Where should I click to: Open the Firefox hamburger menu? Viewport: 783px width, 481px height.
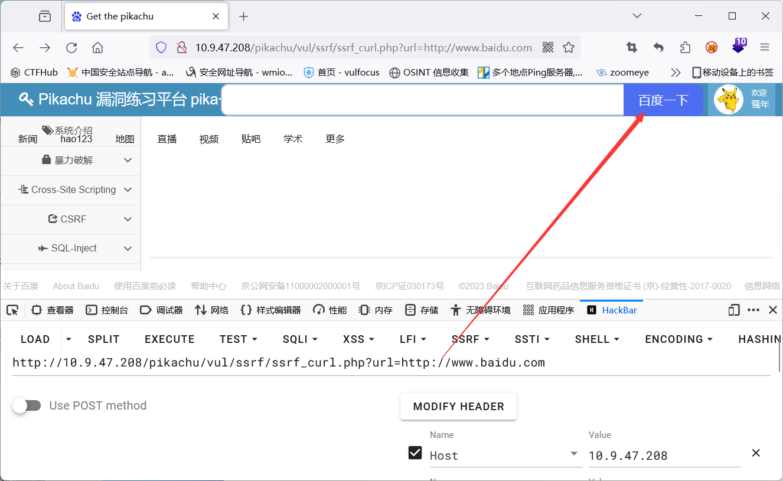pos(765,47)
